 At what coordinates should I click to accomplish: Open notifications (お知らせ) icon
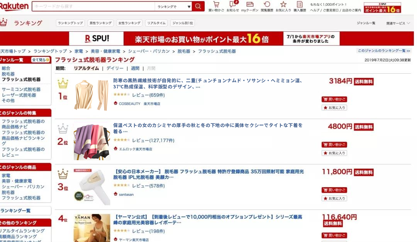click(233, 7)
